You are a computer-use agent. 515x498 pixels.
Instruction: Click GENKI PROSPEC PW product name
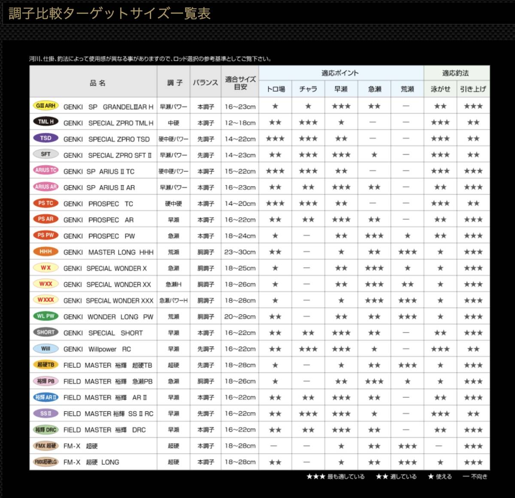99,236
